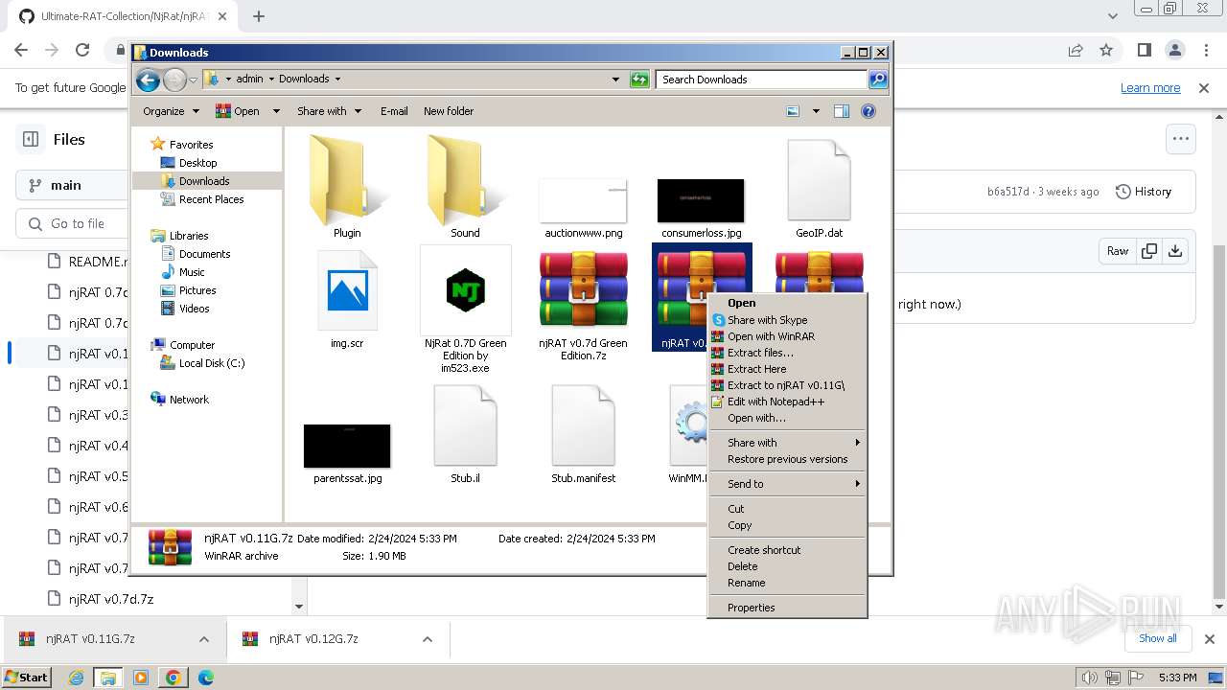Choose Cut in context menu

pyautogui.click(x=787, y=509)
